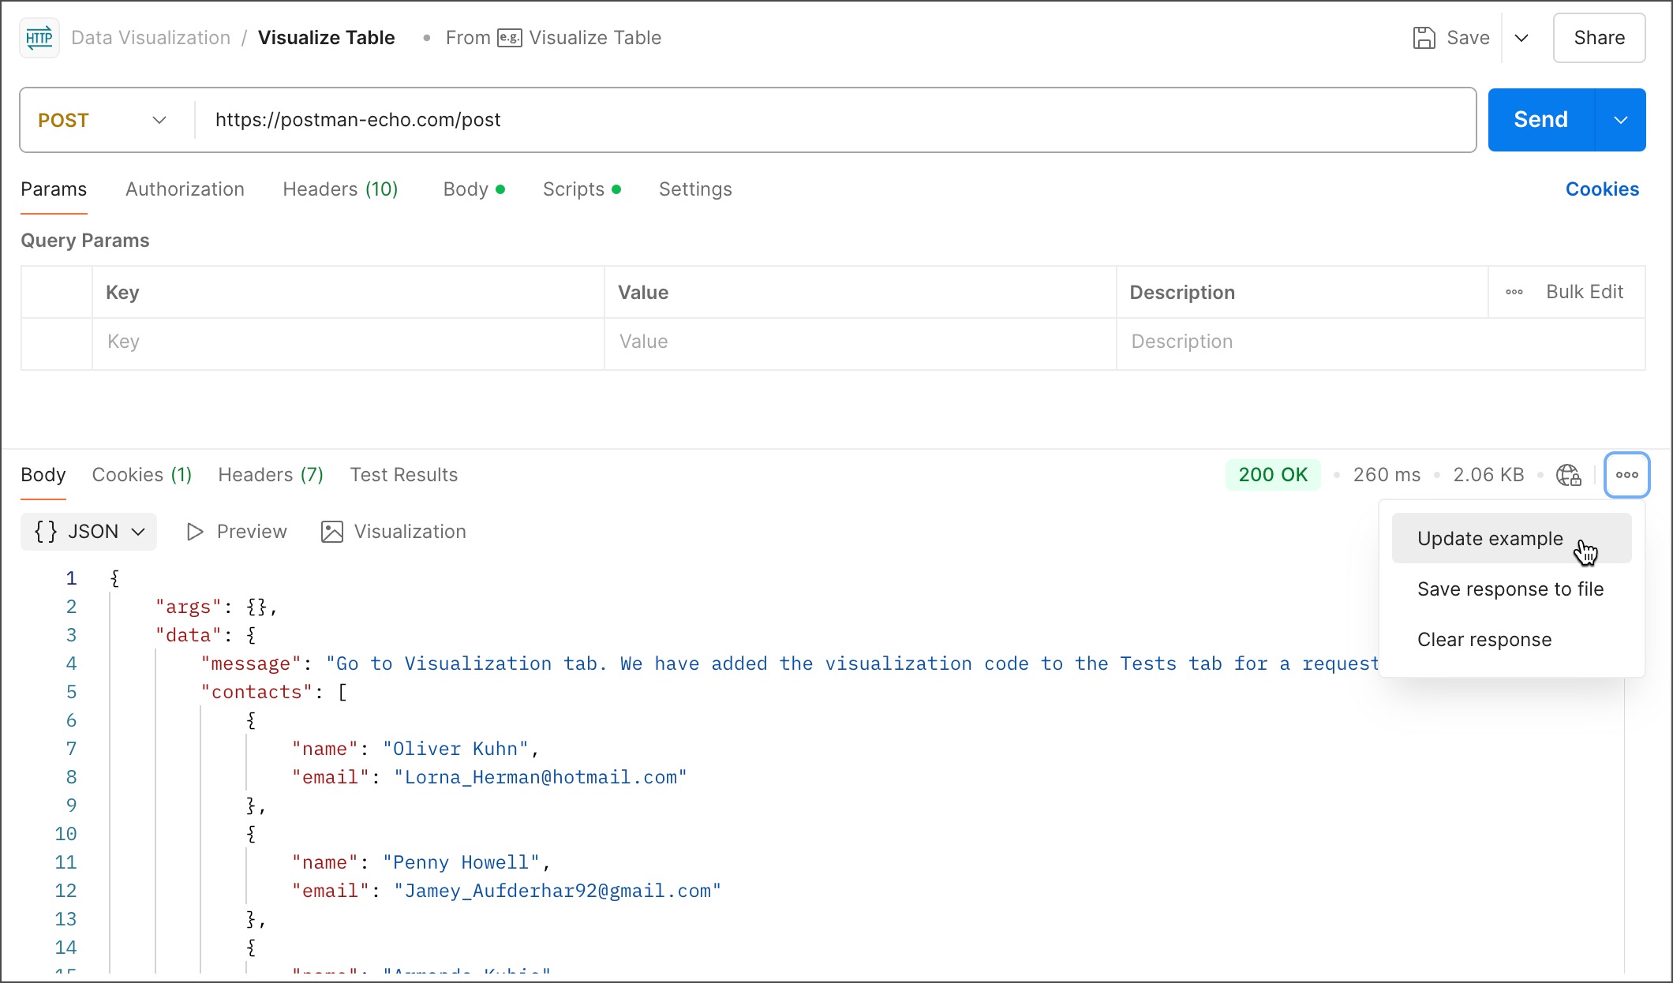The height and width of the screenshot is (983, 1673).
Task: Open the Visualization image icon tab
Action: point(332,532)
